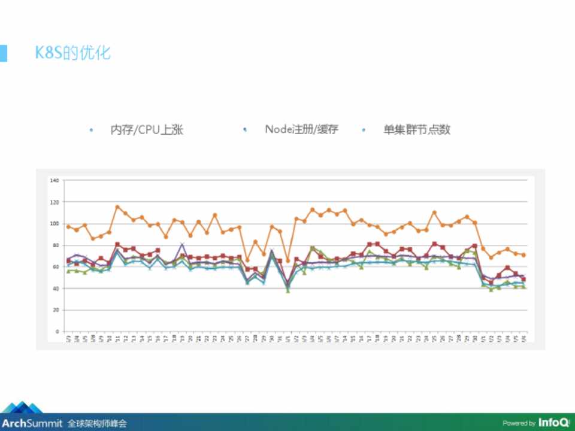The image size is (575, 431).
Task: Click the 100 label on the y-axis
Action: point(55,223)
